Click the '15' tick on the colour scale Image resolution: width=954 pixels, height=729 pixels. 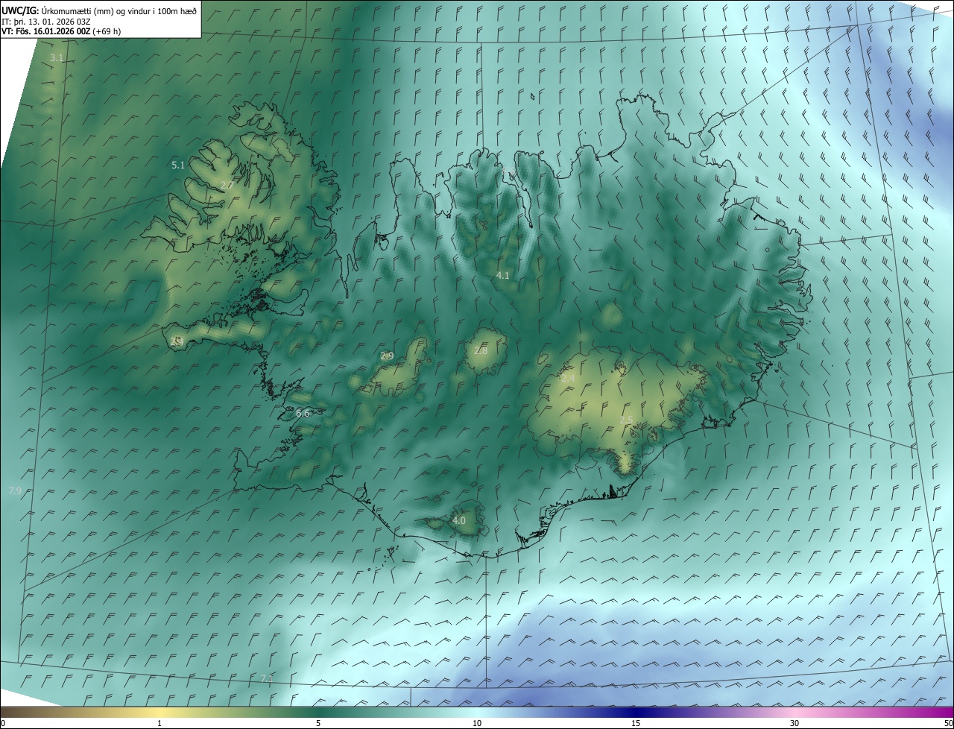tap(636, 723)
